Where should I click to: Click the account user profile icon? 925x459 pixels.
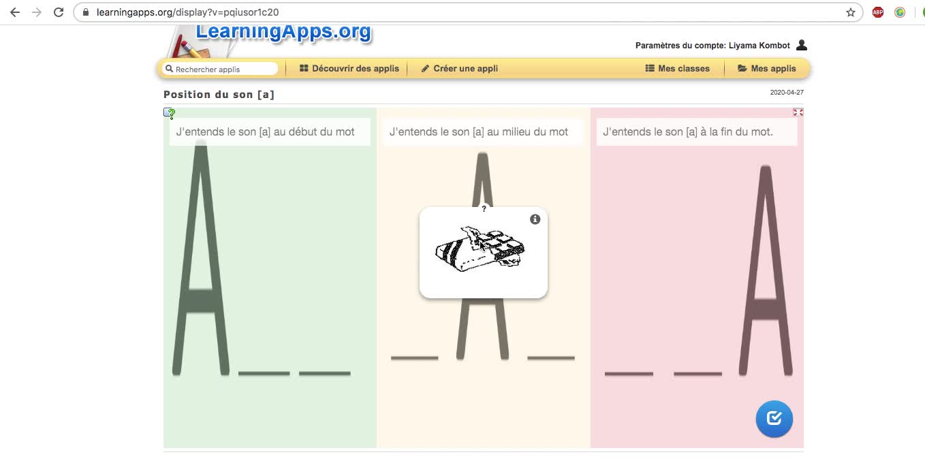[x=802, y=45]
